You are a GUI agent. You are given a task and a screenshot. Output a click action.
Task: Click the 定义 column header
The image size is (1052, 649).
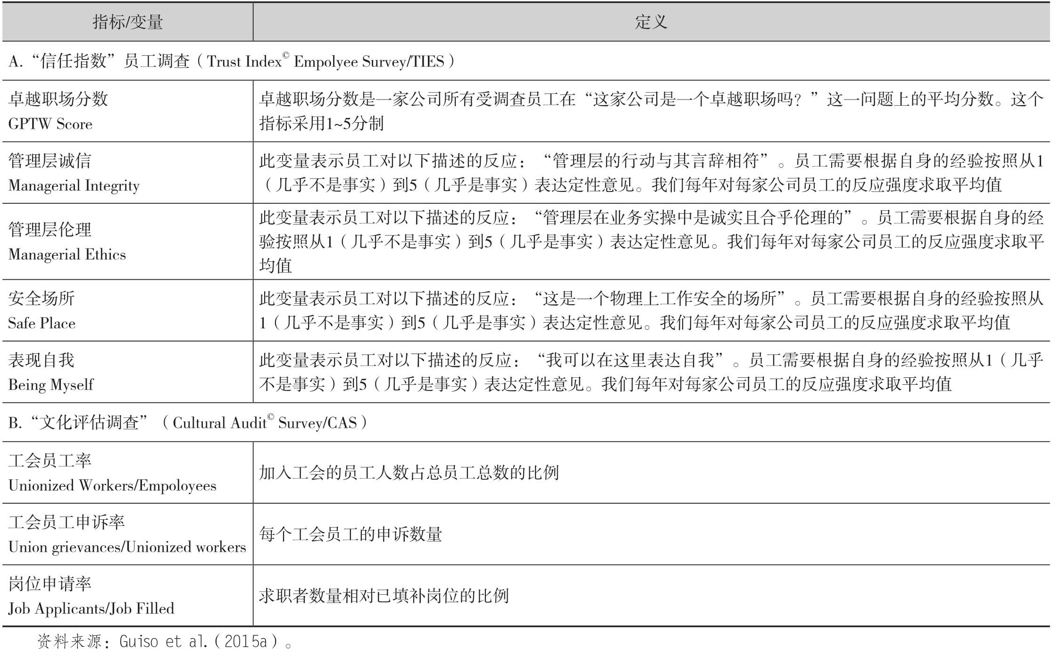tap(651, 22)
